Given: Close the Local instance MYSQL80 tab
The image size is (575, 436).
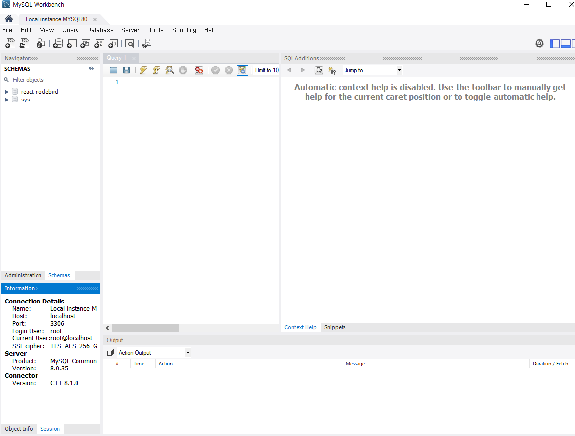Looking at the screenshot, I should (x=95, y=19).
